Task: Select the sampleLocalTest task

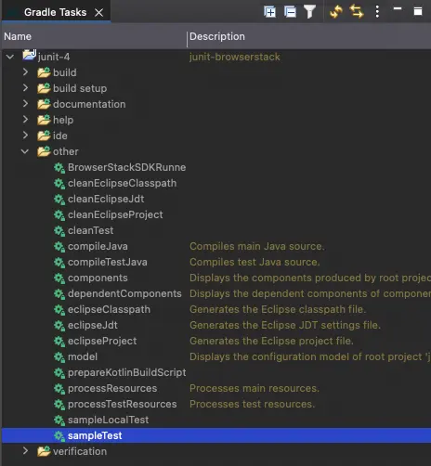Action: tap(108, 420)
